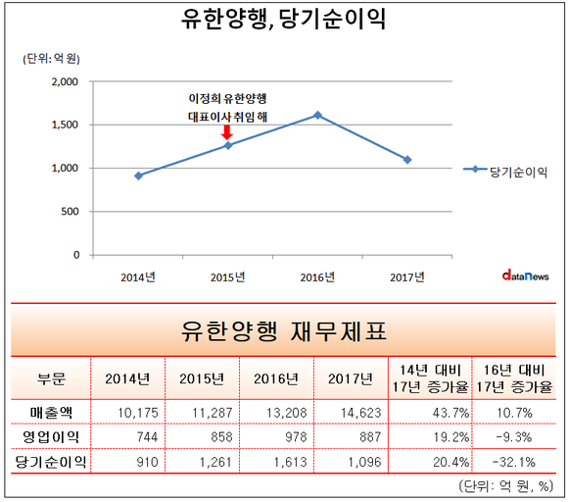Click the 16년 대비 17년 증가율 header
Image resolution: width=568 pixels, height=502 pixels.
click(514, 378)
